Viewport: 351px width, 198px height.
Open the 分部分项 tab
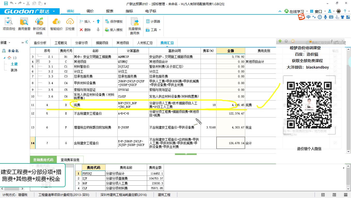(x=81, y=43)
